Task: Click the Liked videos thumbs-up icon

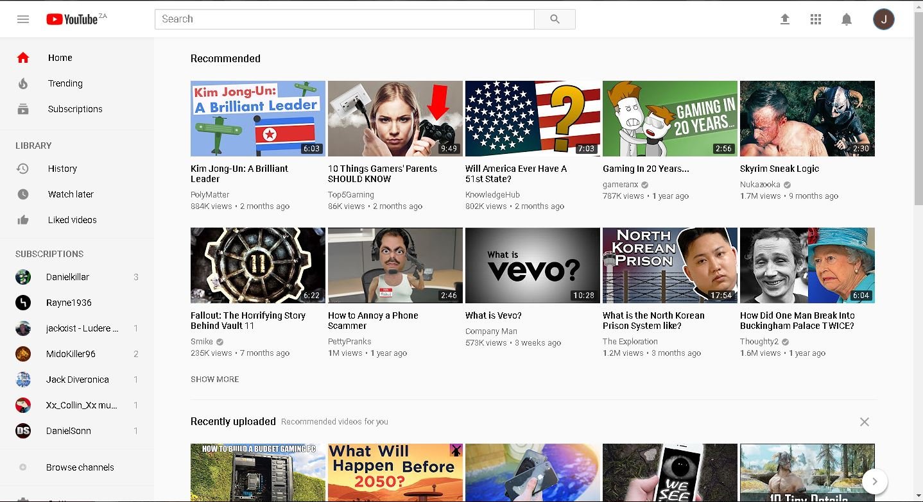Action: 23,220
